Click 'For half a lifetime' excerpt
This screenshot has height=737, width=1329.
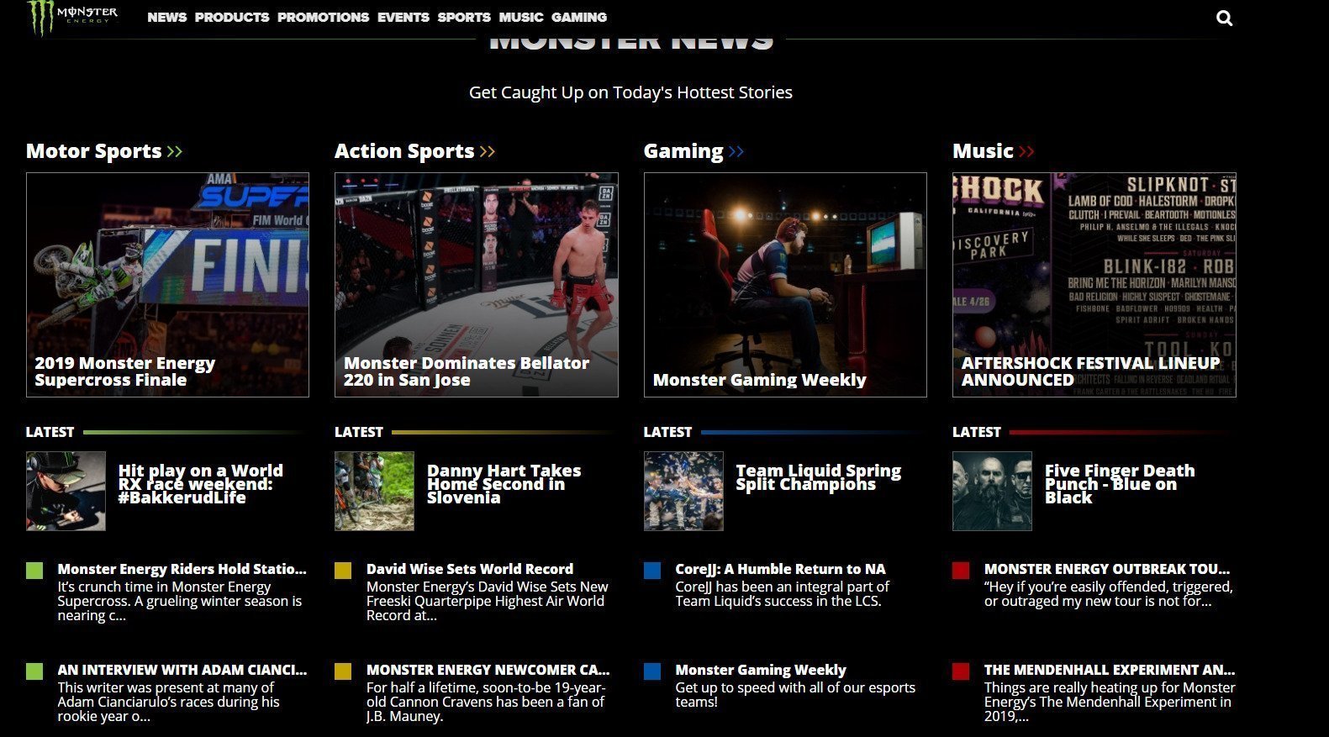point(486,702)
